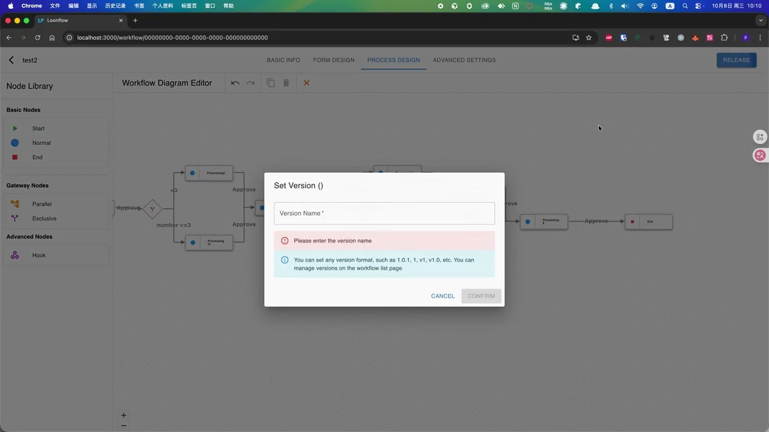Select the End node red square icon
This screenshot has width=769, height=432.
(15, 157)
